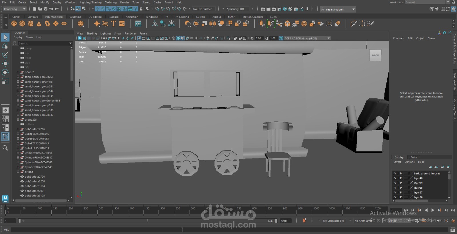
Task: Click the play forwards button
Action: coord(433,210)
